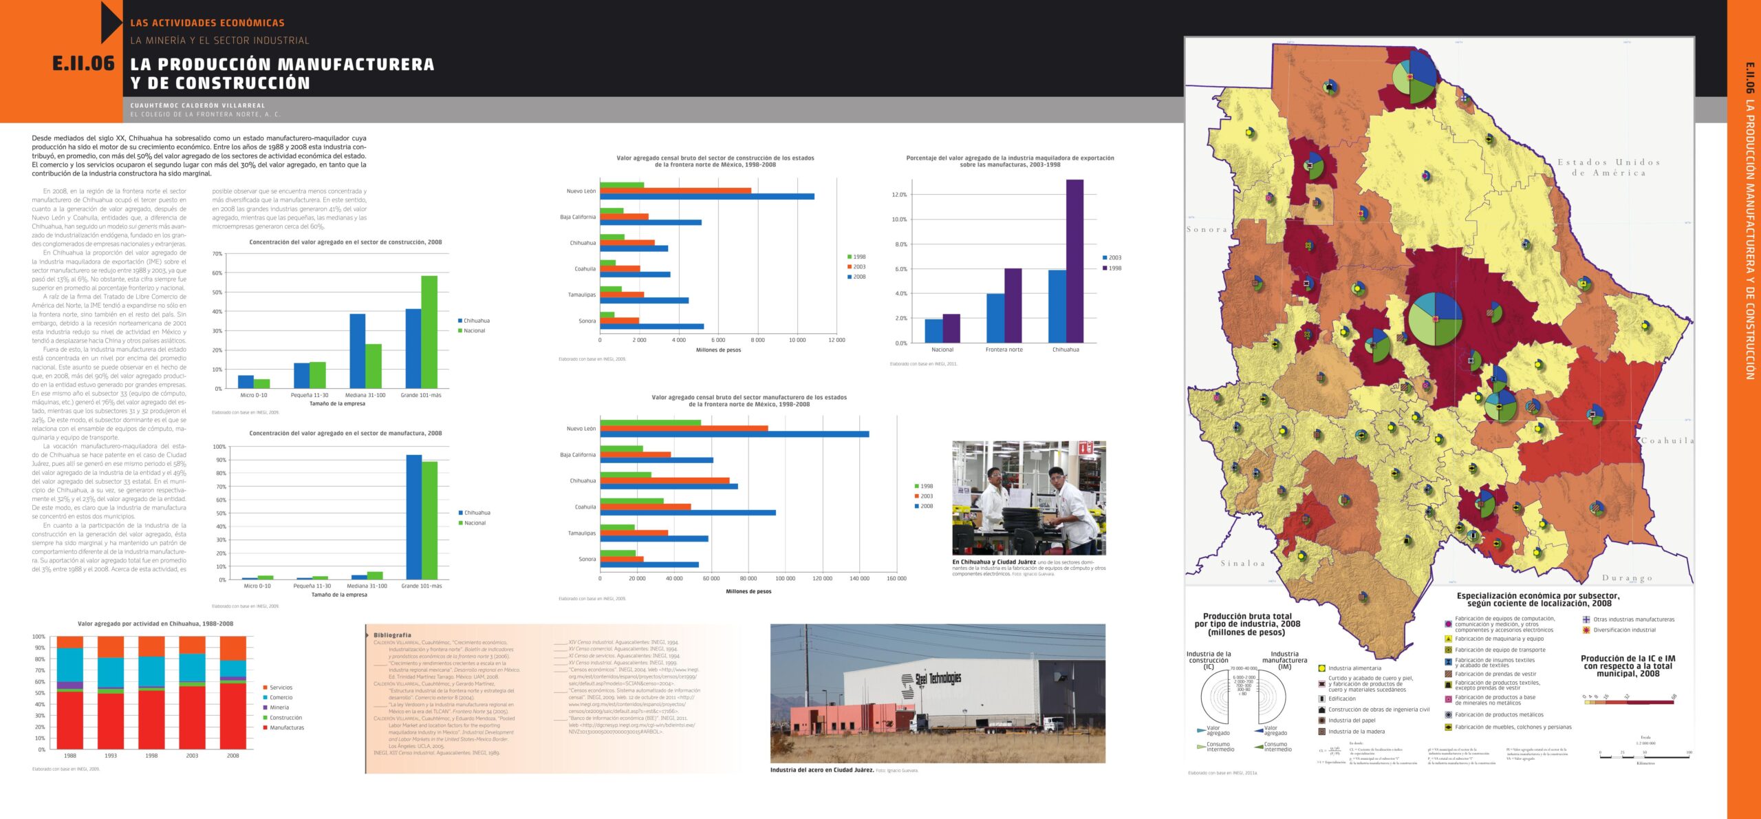The height and width of the screenshot is (819, 1761).
Task: Click the Bibliografía heading
Action: 392,635
